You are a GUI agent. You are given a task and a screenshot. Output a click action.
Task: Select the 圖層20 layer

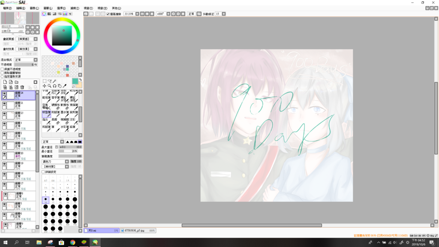(x=18, y=156)
